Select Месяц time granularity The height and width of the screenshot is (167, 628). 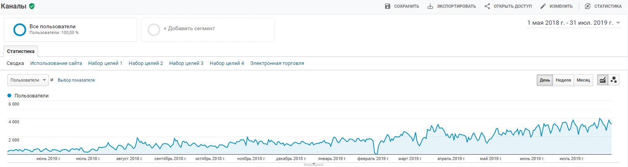tap(583, 80)
